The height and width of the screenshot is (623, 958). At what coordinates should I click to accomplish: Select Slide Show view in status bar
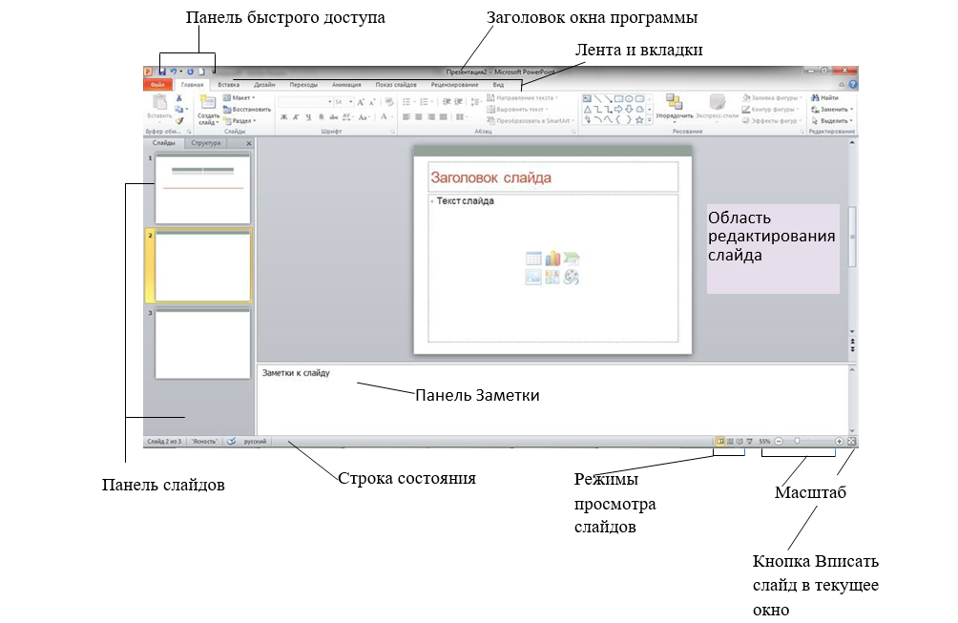click(x=750, y=441)
